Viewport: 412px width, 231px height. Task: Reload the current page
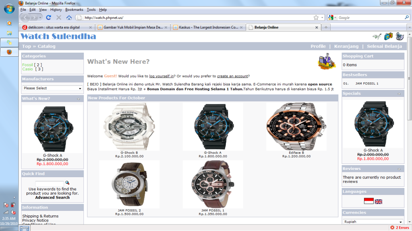click(x=49, y=18)
